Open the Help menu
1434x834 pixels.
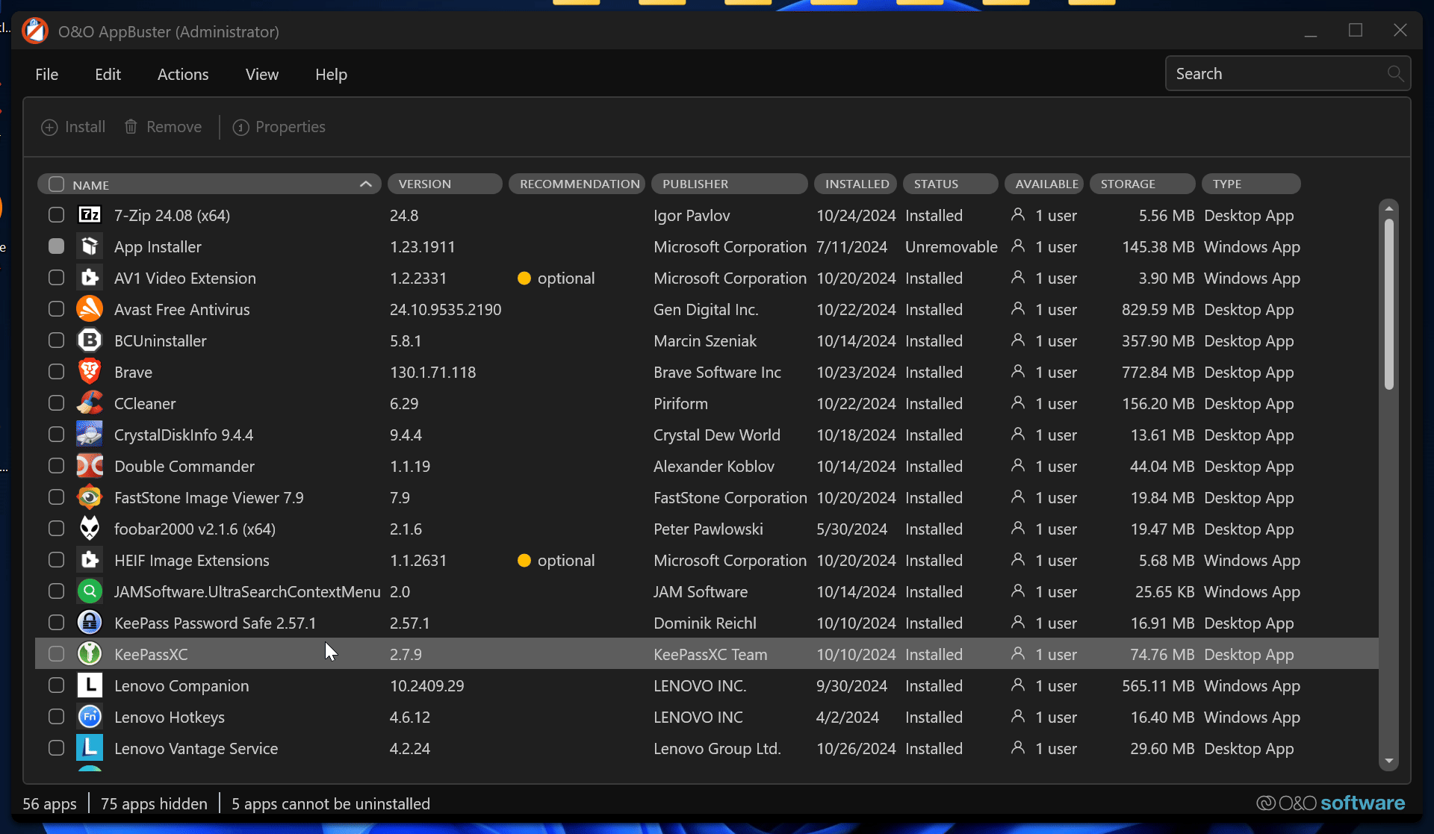coord(331,74)
